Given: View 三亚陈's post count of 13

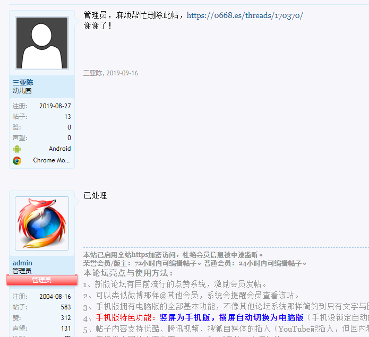Looking at the screenshot, I should [x=67, y=117].
